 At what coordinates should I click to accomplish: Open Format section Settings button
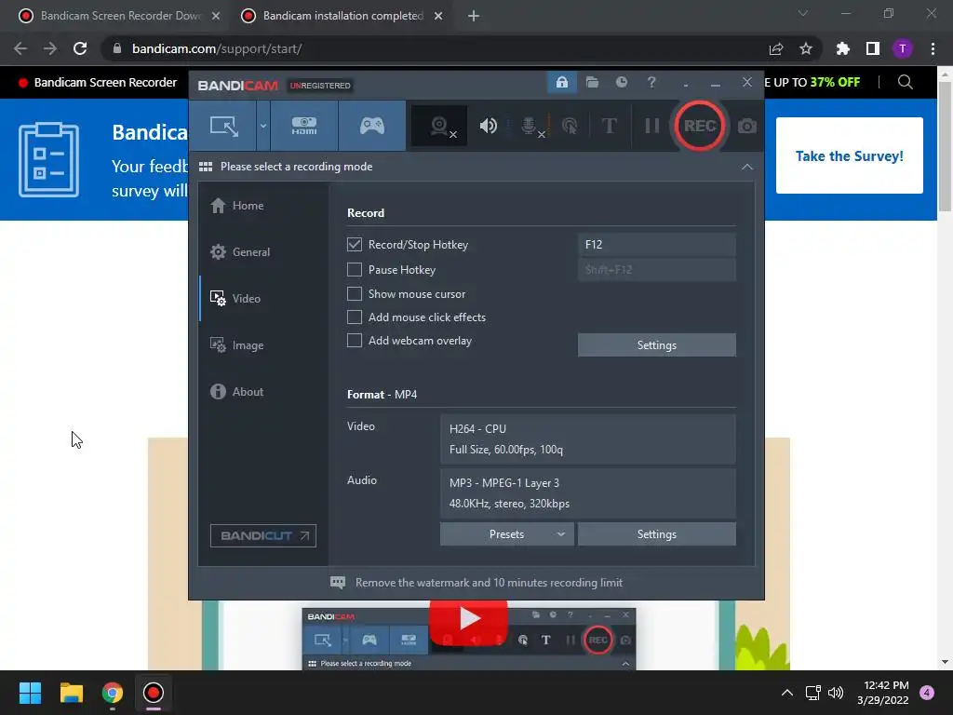click(656, 533)
